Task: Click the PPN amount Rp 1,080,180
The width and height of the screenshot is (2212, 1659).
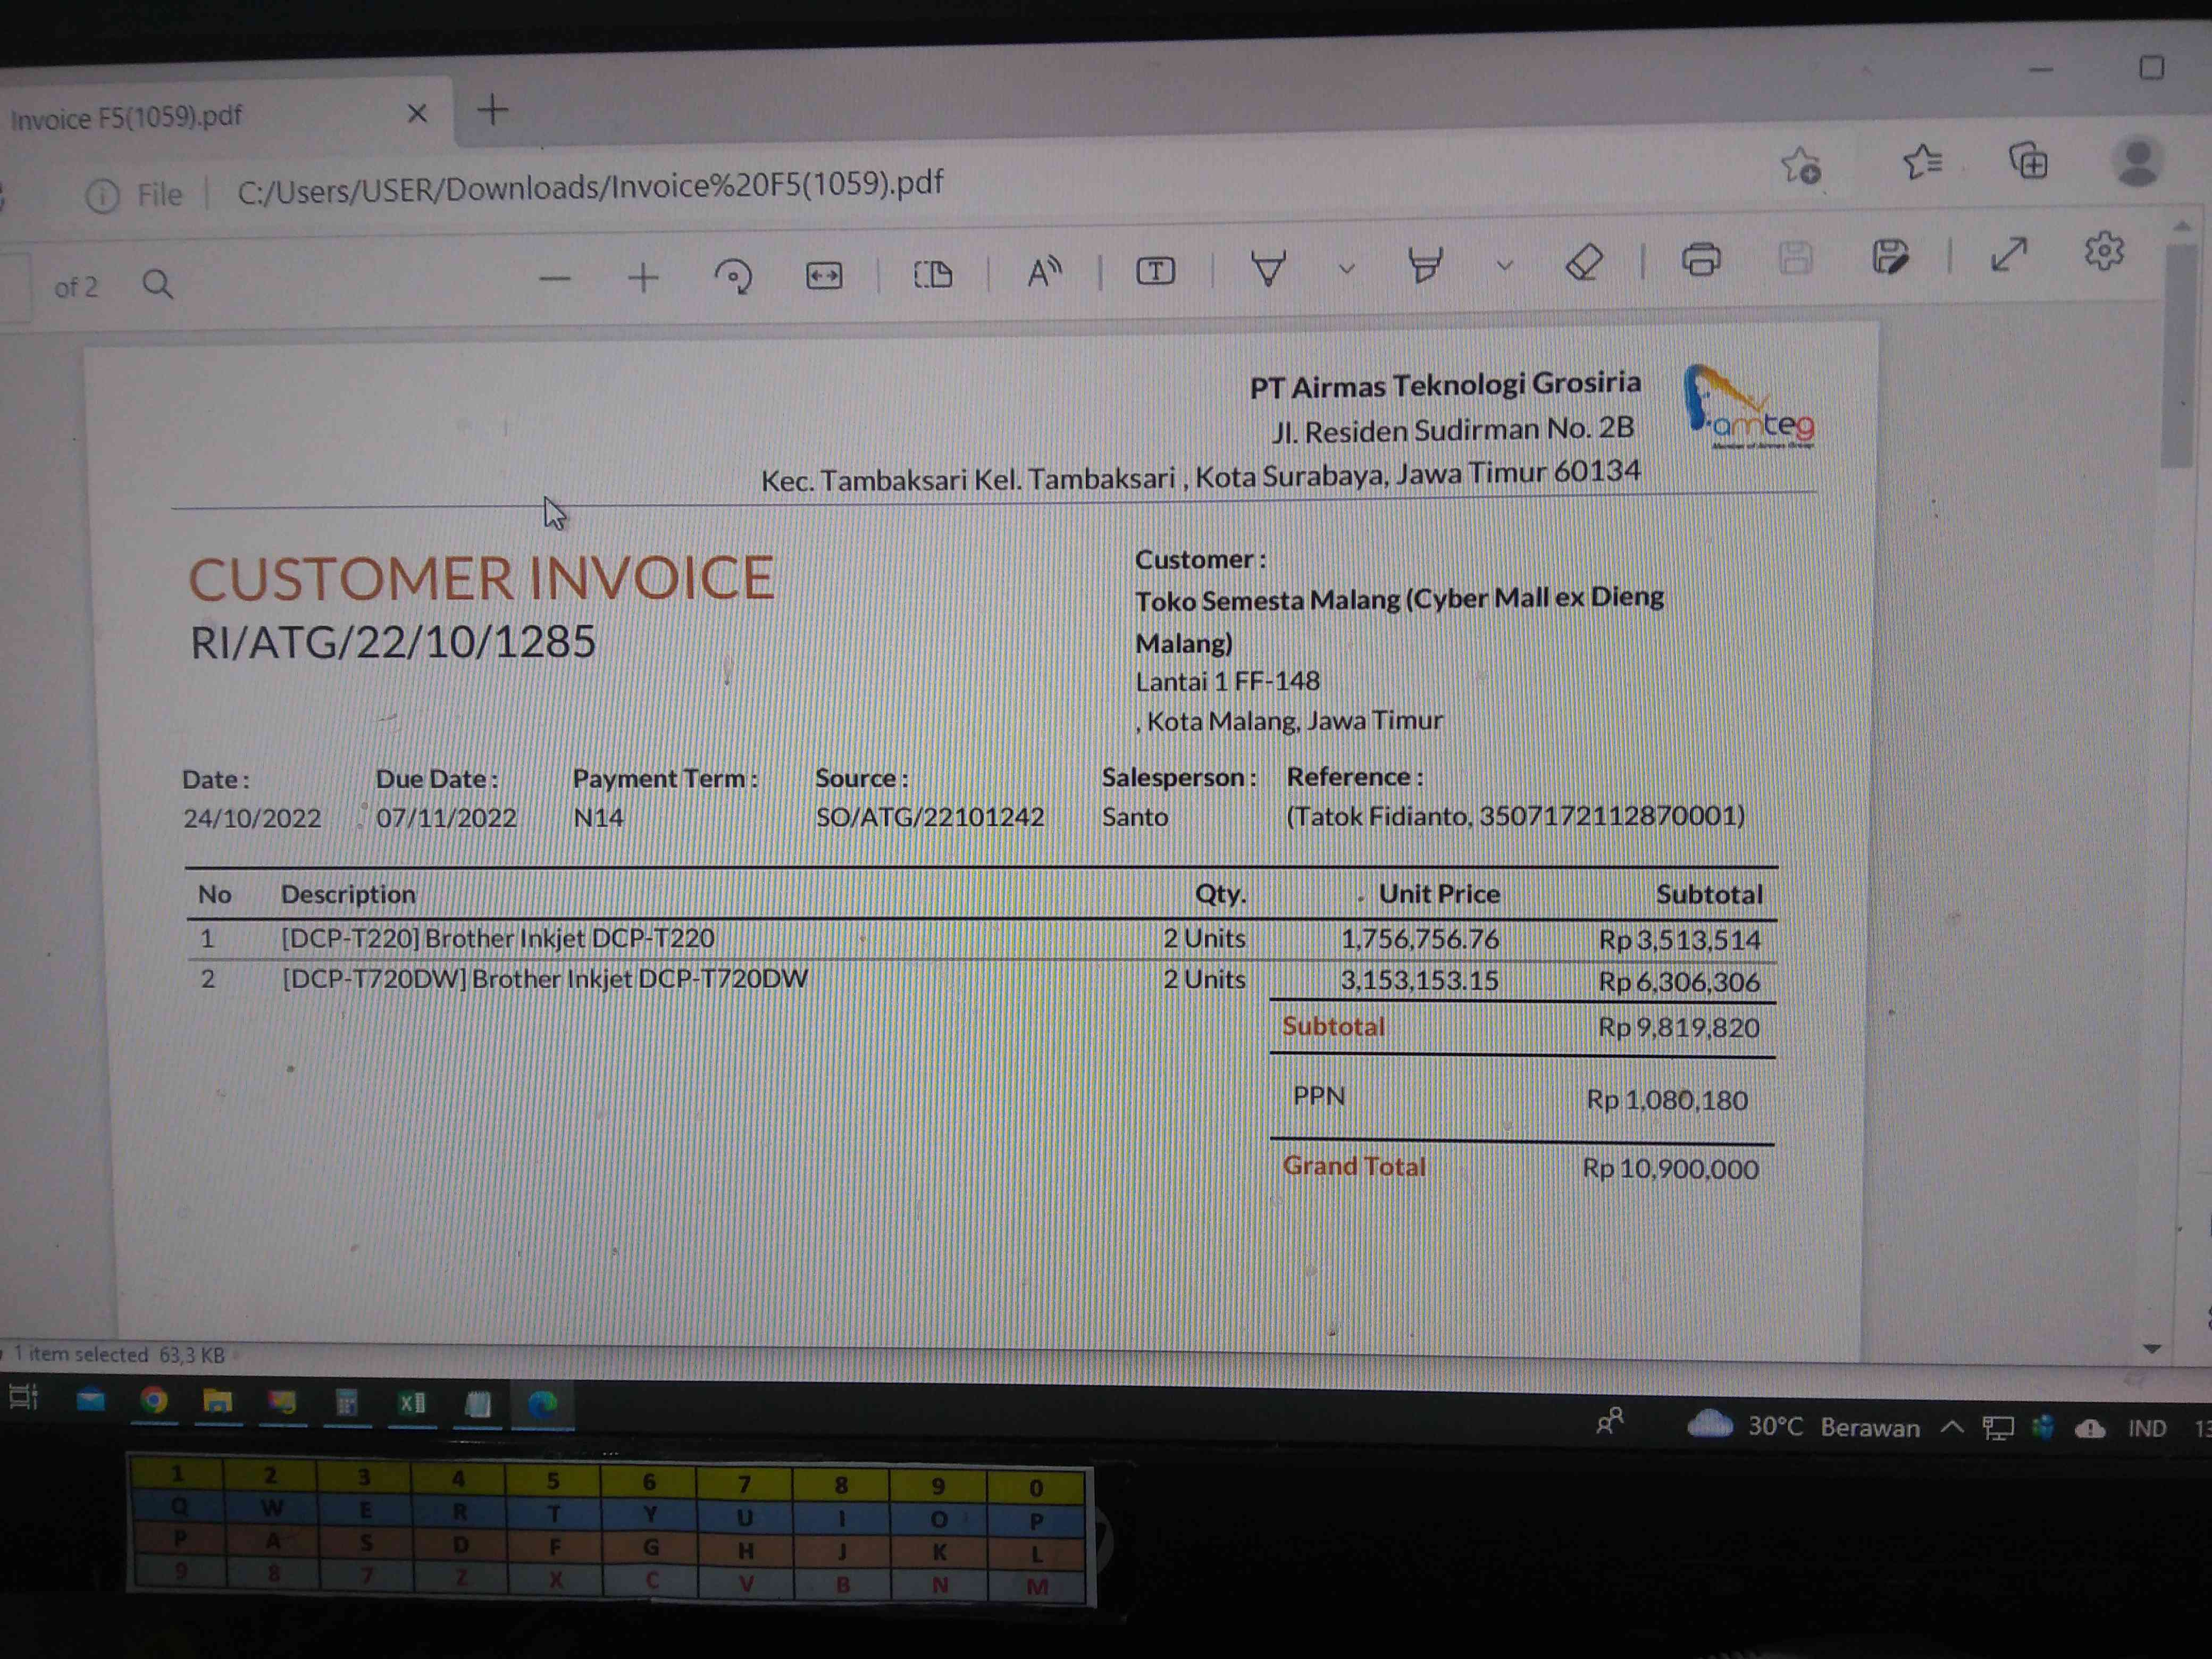Action: (1667, 1100)
